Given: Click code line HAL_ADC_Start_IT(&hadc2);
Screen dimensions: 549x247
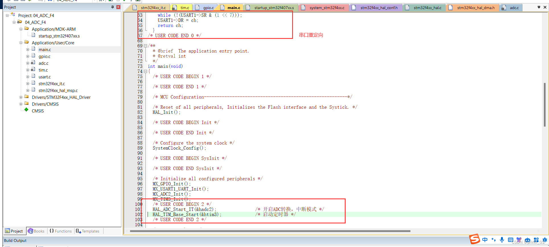Looking at the screenshot, I should [x=185, y=210].
